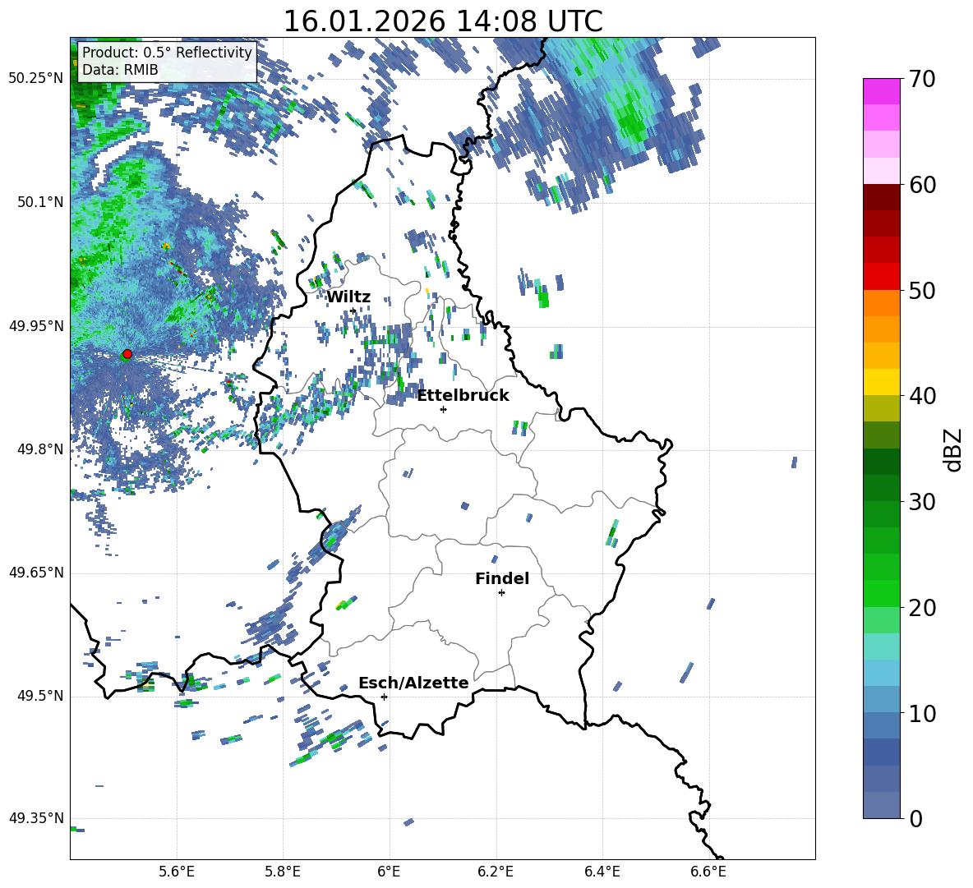Click the light cyan 15 dBZ colorbar segment
The image size is (973, 888).
click(881, 646)
